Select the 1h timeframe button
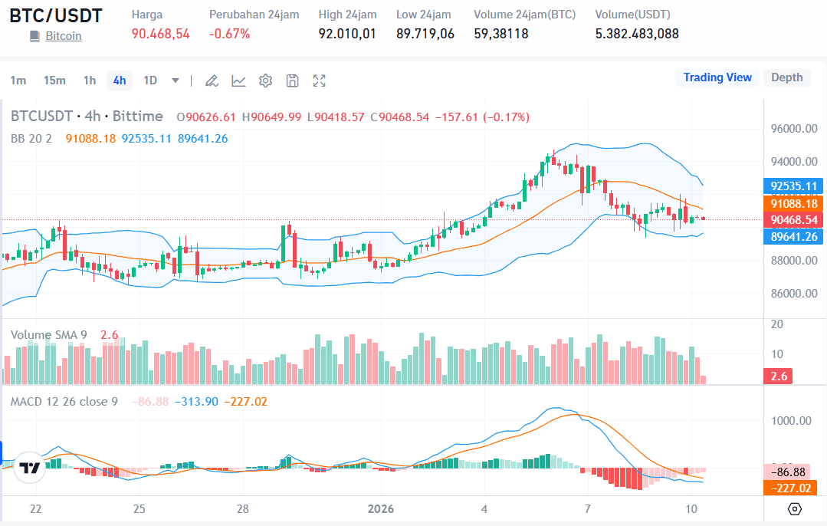The image size is (827, 526). pyautogui.click(x=90, y=81)
